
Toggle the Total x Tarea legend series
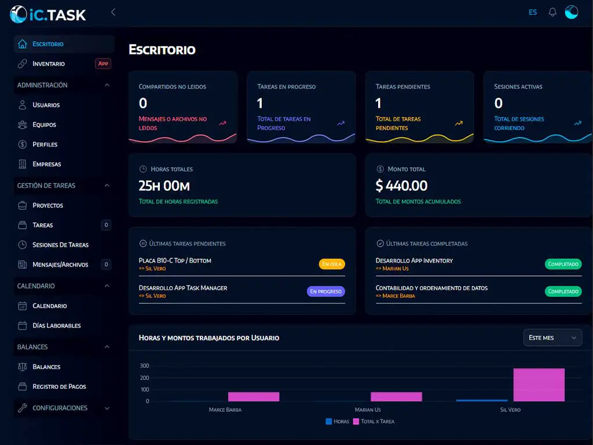[x=374, y=421]
